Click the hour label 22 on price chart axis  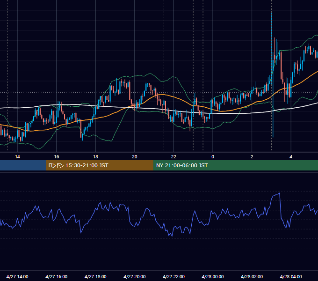pos(173,156)
